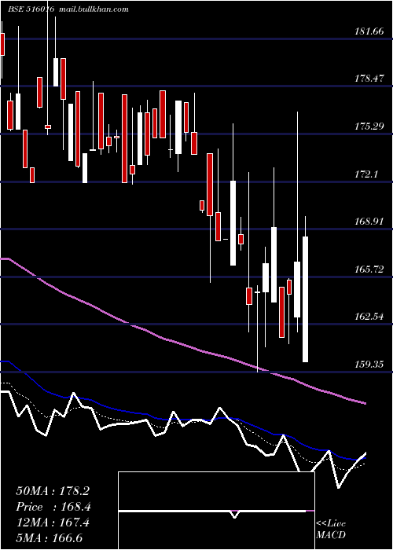The height and width of the screenshot is (550, 393).
Task: Click the last tall white candlestick
Action: (x=305, y=299)
